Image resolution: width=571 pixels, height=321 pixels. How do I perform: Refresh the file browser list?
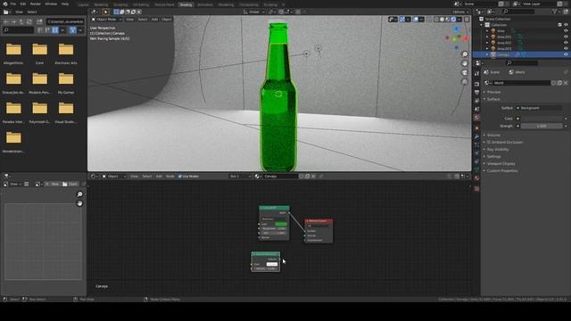[29, 21]
